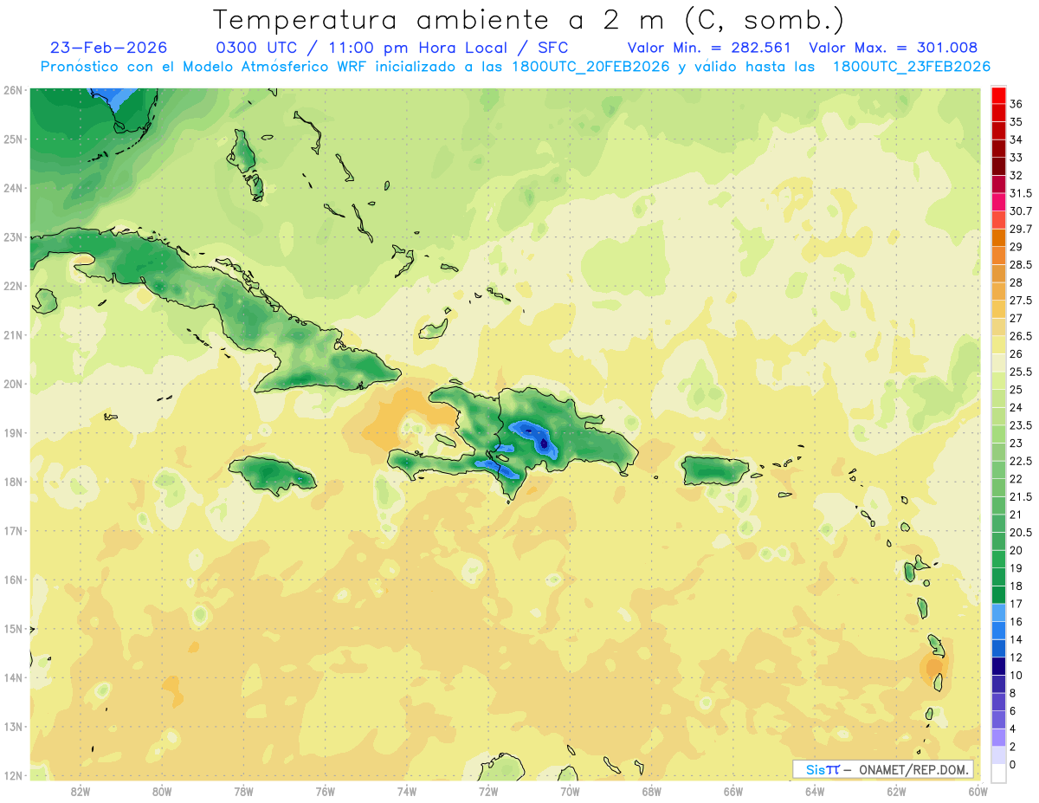Click legend swatch between 30.7 and 31.5
The height and width of the screenshot is (803, 1039).
[998, 202]
